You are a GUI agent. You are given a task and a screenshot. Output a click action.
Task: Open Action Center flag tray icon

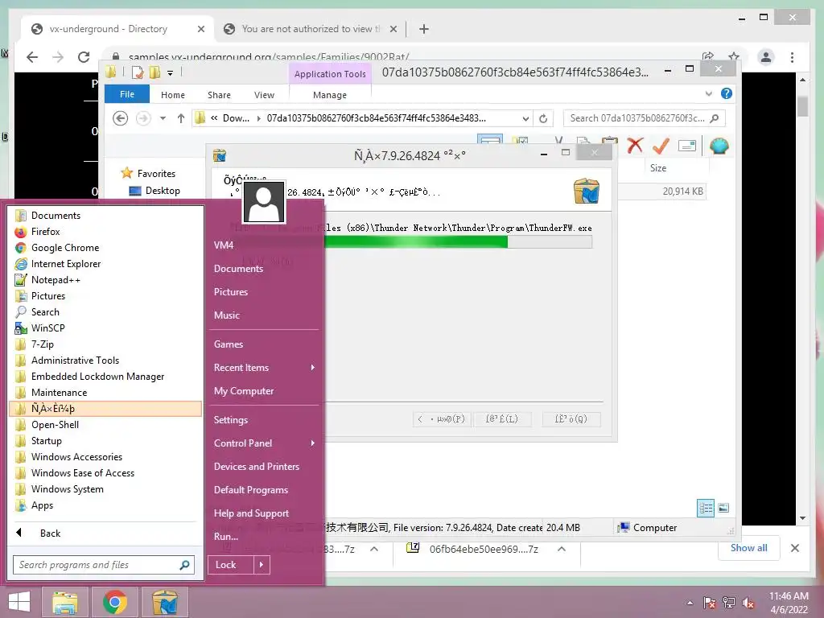point(710,603)
